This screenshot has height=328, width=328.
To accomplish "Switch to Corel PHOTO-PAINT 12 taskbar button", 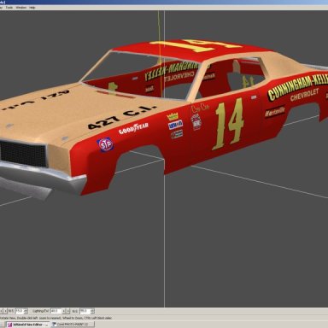I will point(73,325).
